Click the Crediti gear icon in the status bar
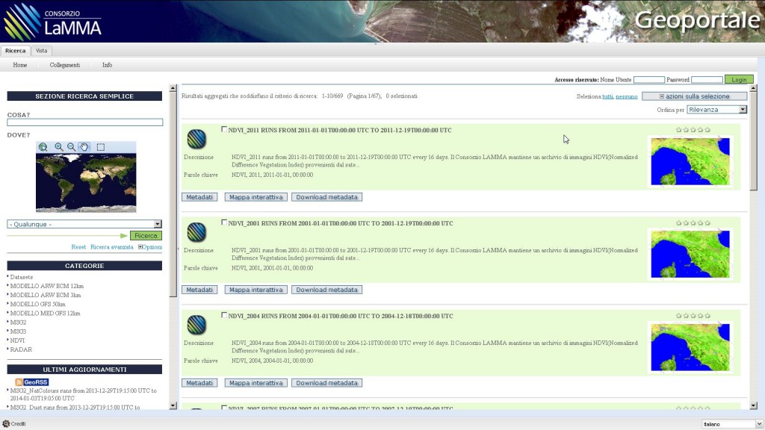 pos(6,422)
